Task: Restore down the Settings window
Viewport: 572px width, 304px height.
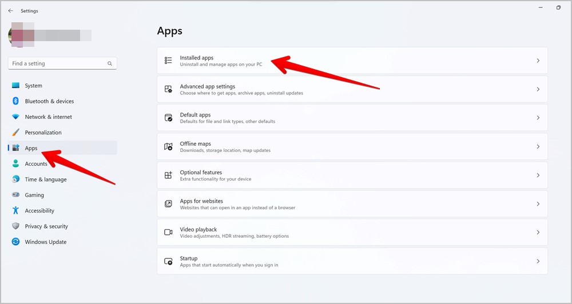Action: 558,7
